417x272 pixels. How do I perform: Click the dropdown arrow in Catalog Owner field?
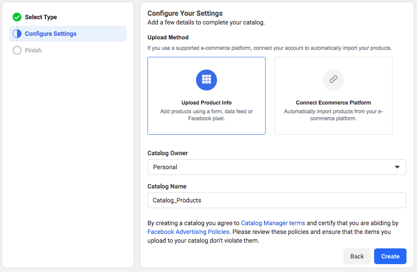[x=397, y=167]
